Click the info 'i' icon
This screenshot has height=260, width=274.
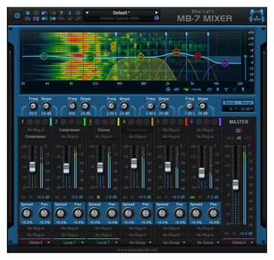(x=70, y=13)
